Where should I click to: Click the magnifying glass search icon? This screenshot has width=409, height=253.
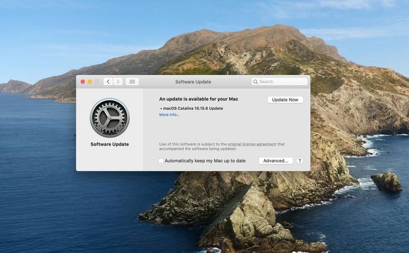[x=255, y=82]
